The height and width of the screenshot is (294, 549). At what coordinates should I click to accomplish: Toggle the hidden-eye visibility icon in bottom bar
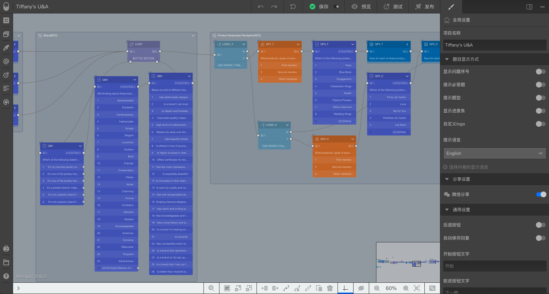[x=361, y=288]
